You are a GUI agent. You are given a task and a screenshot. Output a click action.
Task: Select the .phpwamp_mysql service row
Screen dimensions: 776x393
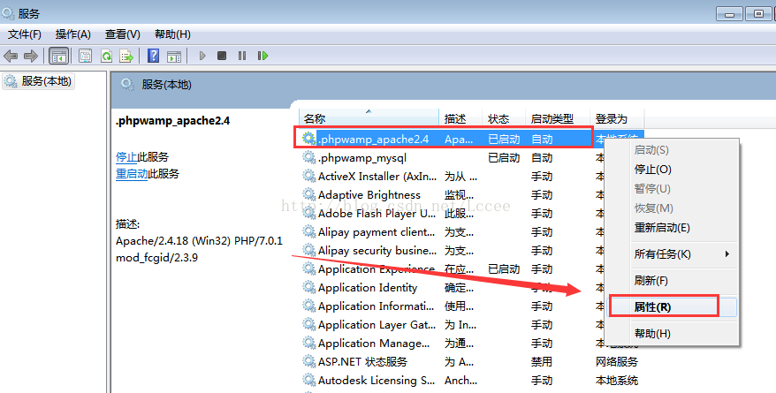point(362,158)
